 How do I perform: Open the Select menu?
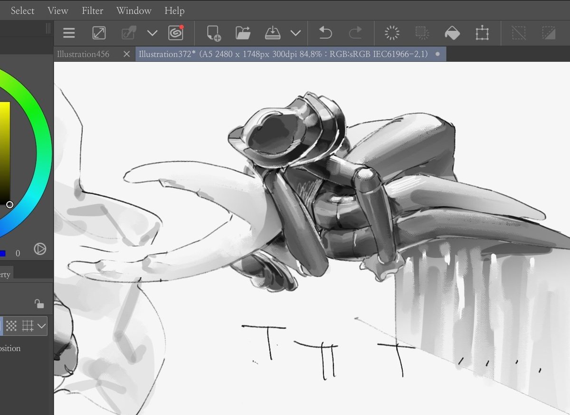pyautogui.click(x=23, y=10)
